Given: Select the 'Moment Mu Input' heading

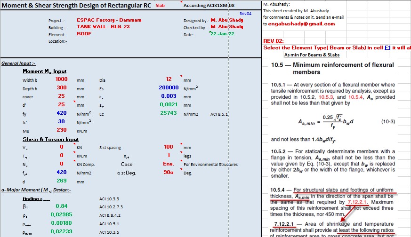Looking at the screenshot, I should [45, 71].
